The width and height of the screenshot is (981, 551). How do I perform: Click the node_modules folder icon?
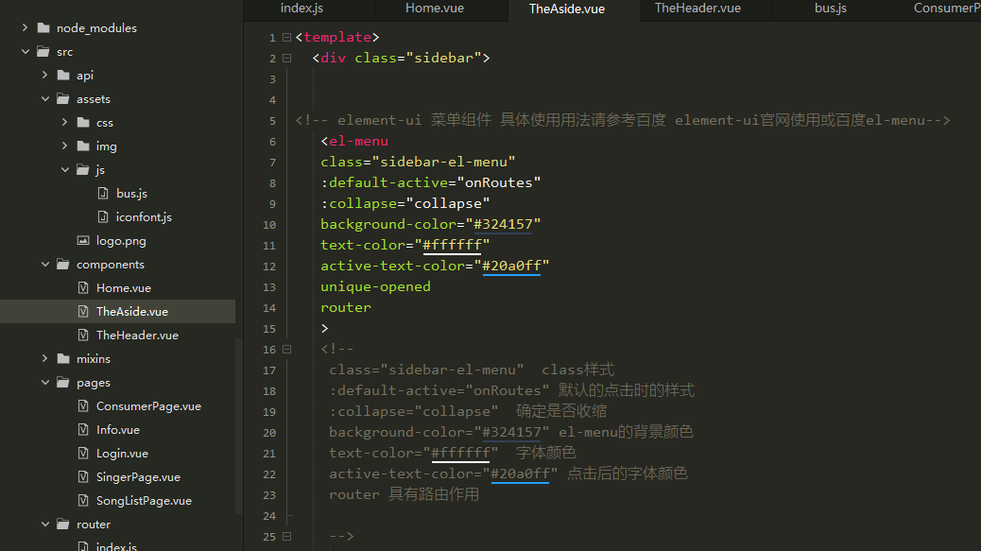pos(43,27)
